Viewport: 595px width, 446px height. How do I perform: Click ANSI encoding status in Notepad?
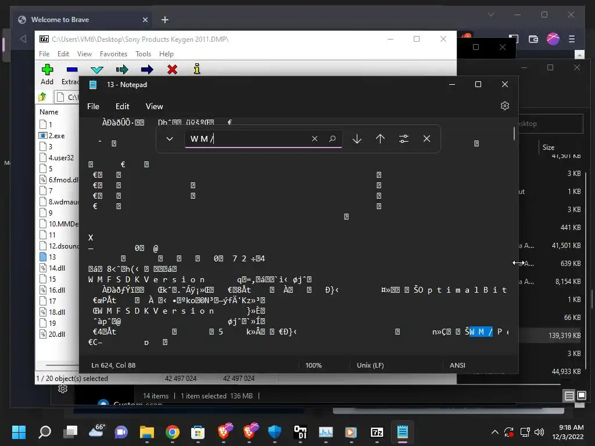[x=457, y=365]
